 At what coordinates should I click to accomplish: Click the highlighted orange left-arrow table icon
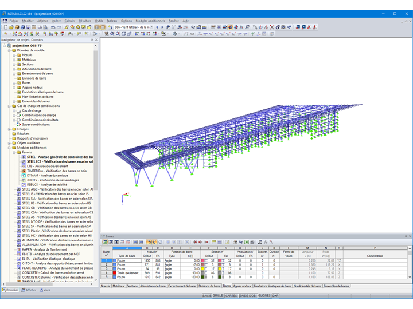click(149, 242)
